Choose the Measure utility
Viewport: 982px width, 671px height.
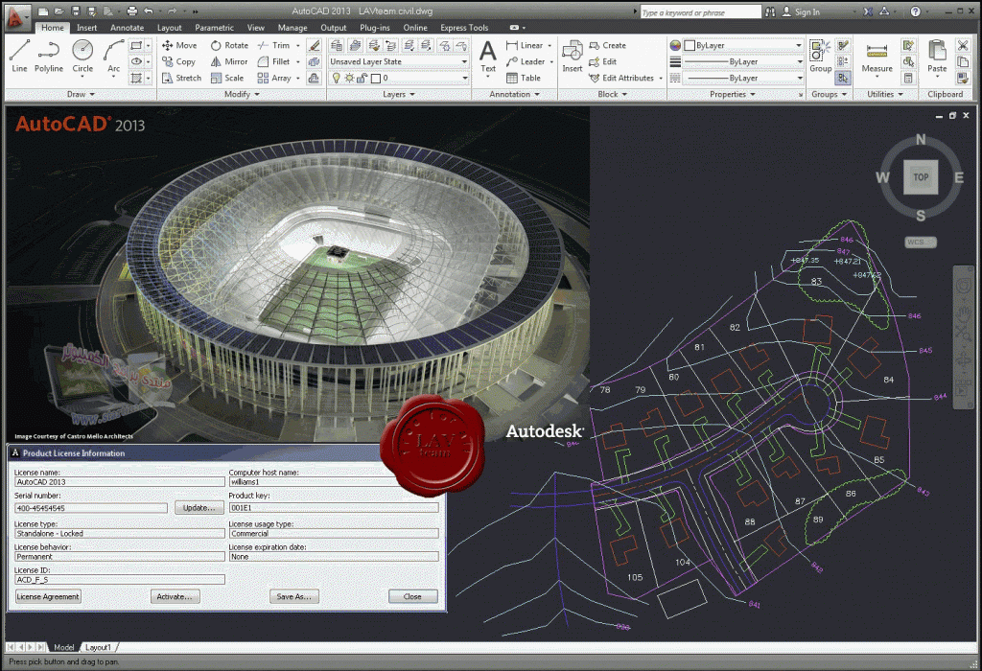coord(877,56)
